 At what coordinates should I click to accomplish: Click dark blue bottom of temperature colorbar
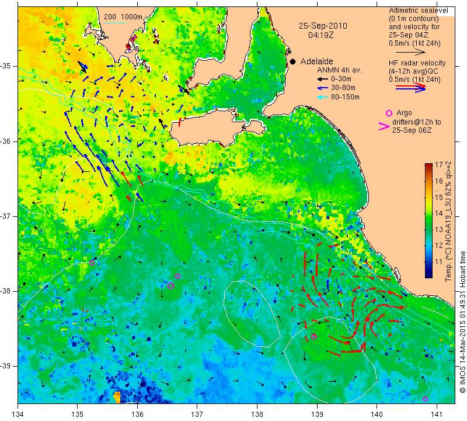(x=428, y=274)
